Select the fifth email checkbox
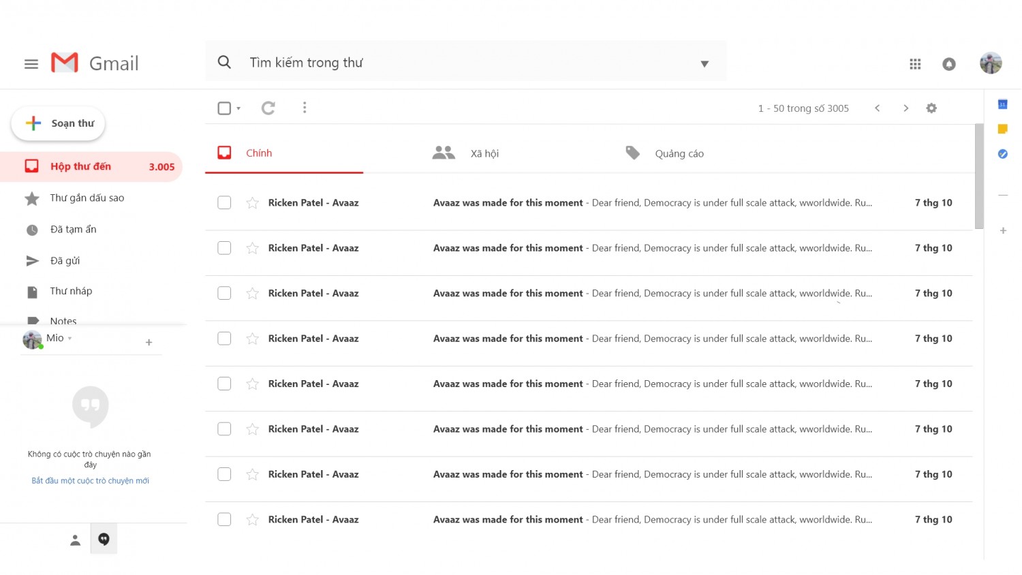 tap(224, 384)
